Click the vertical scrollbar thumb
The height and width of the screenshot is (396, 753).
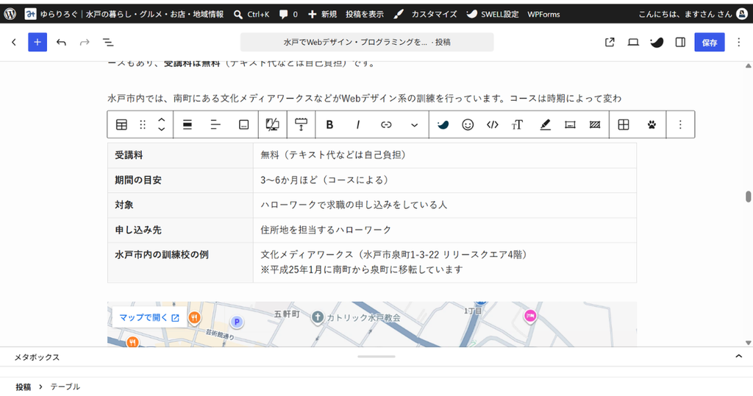(748, 197)
